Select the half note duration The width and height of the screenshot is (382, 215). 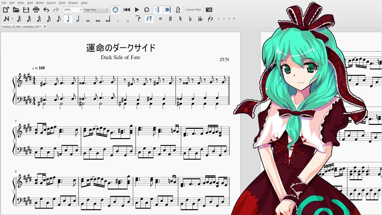click(x=78, y=19)
